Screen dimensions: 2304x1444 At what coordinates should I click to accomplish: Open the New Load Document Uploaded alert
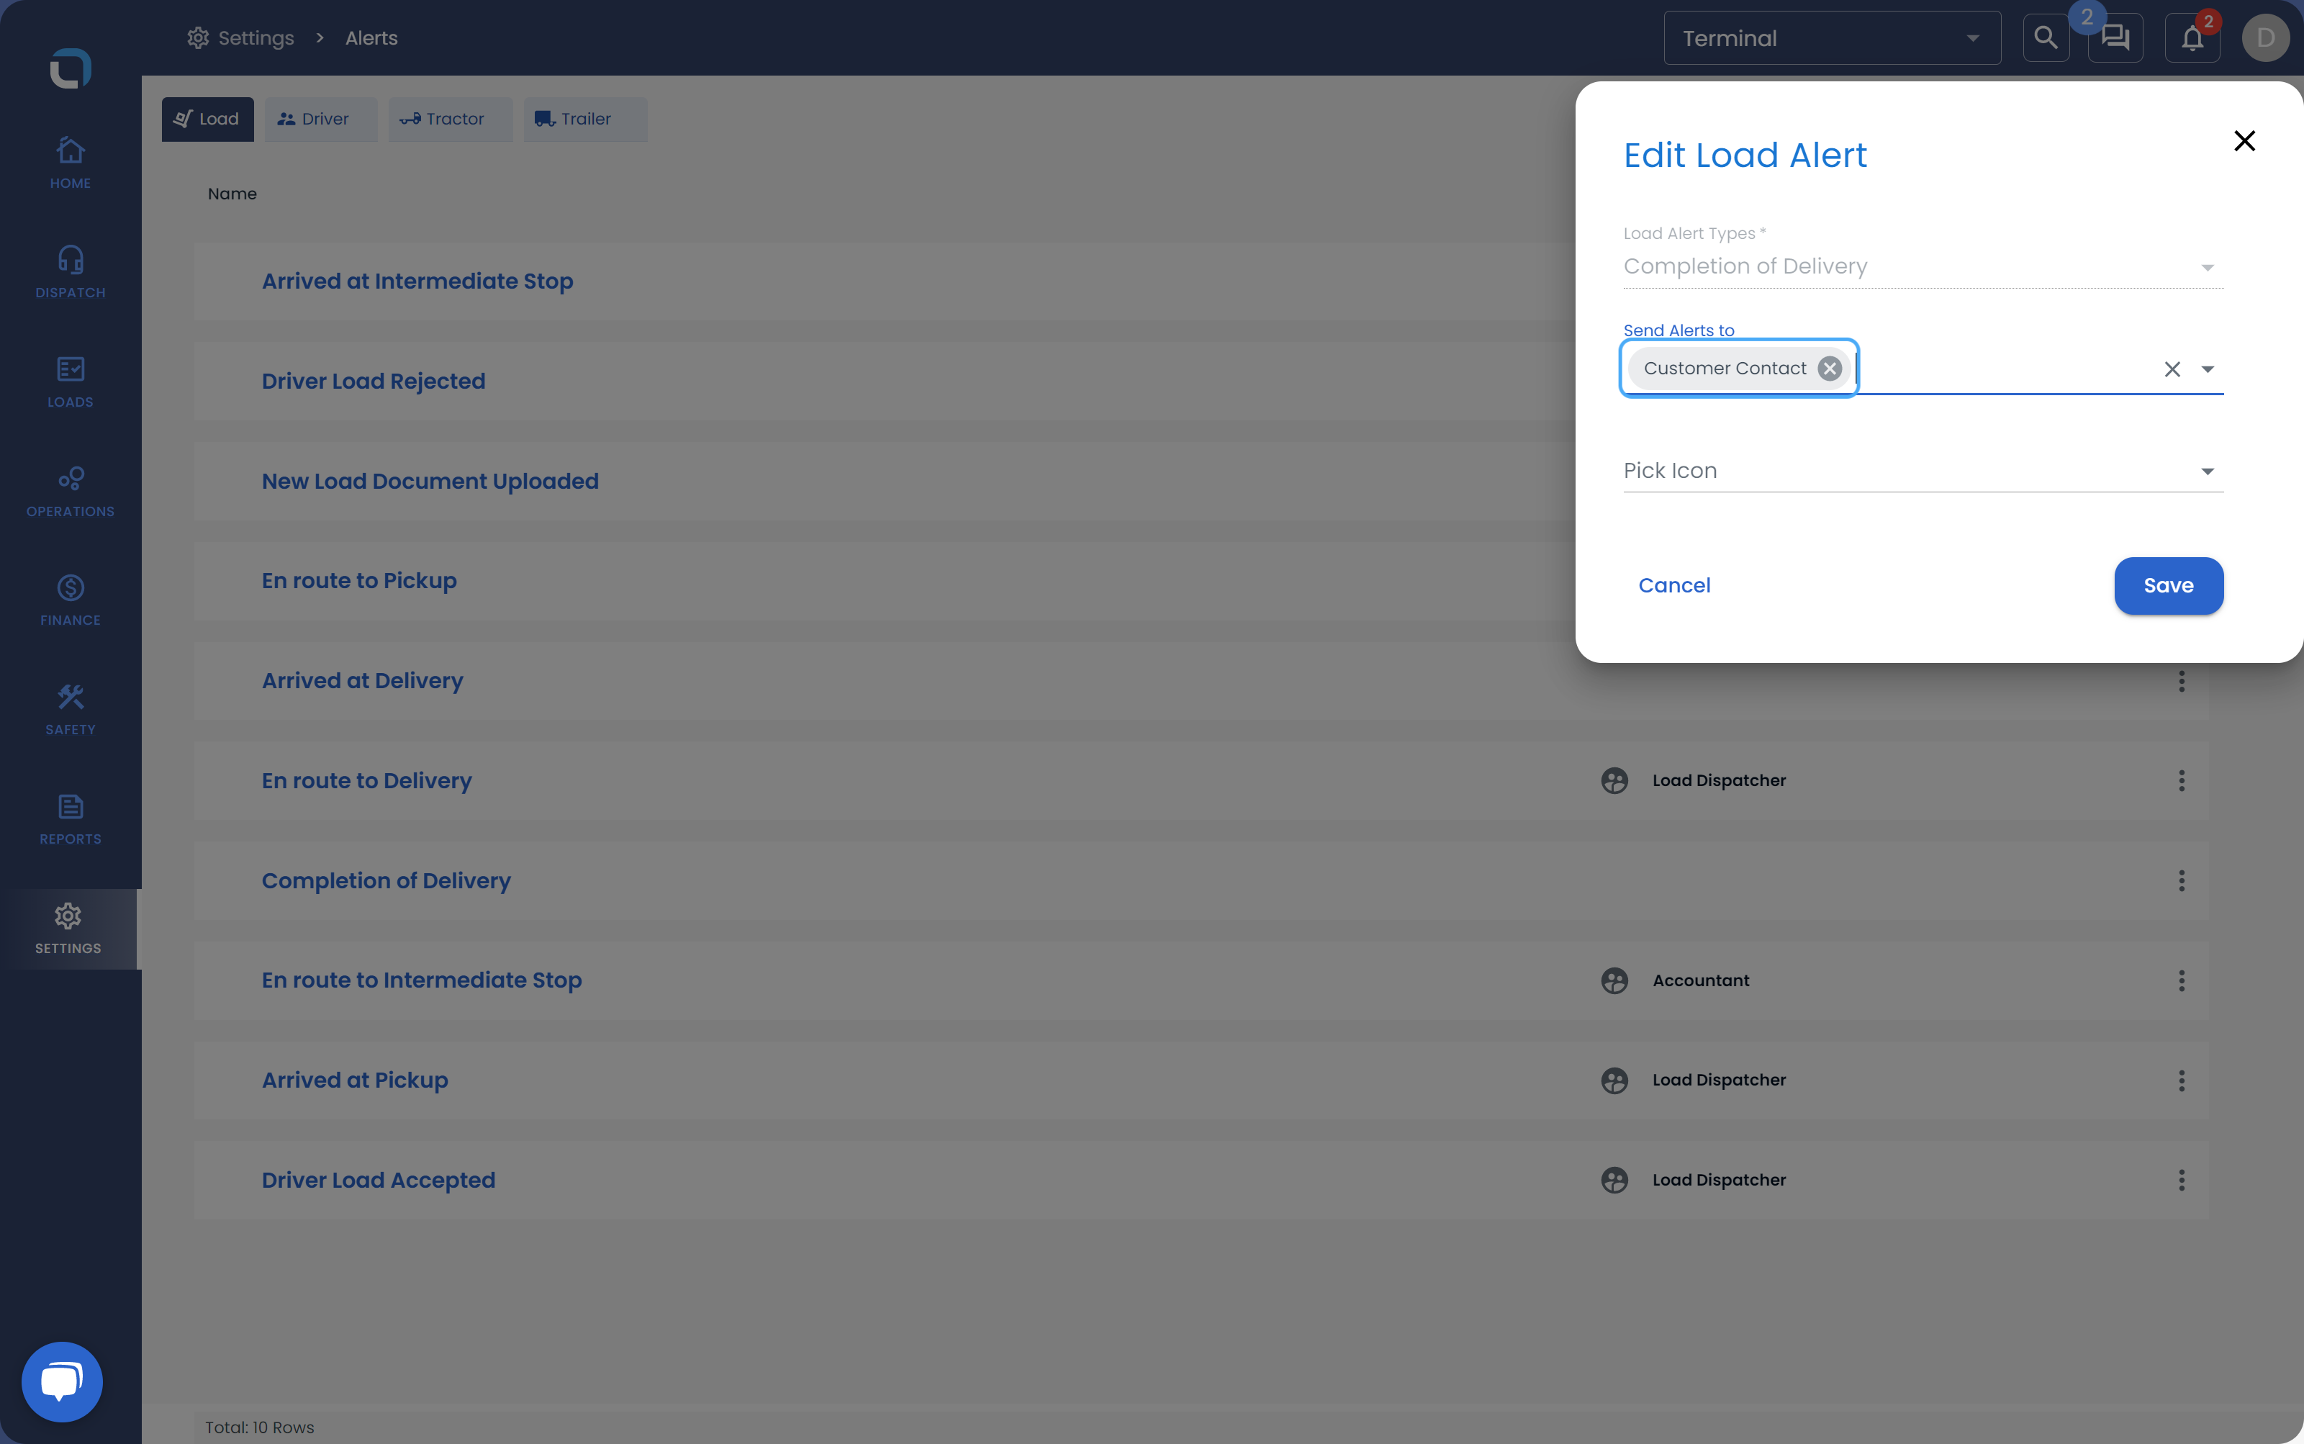pos(430,482)
